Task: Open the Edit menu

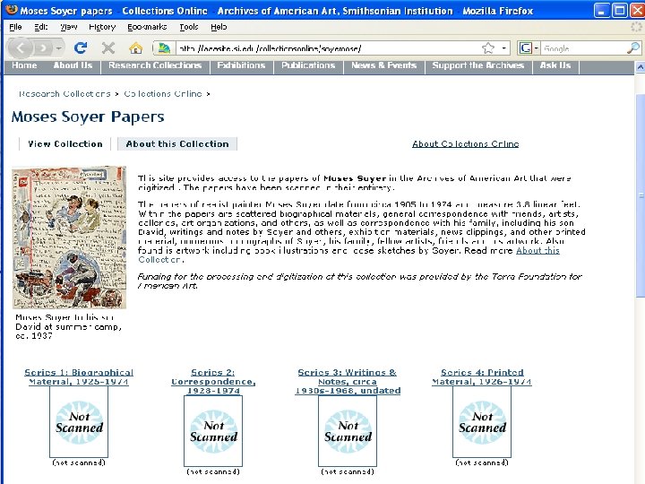Action: (40, 27)
